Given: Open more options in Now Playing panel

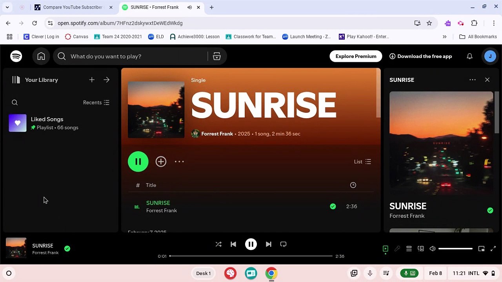Looking at the screenshot, I should [473, 80].
